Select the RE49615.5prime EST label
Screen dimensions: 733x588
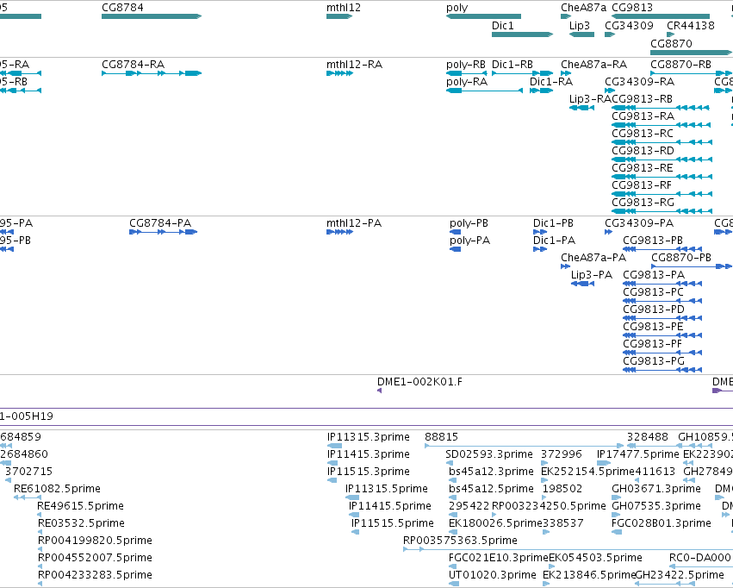pos(80,506)
